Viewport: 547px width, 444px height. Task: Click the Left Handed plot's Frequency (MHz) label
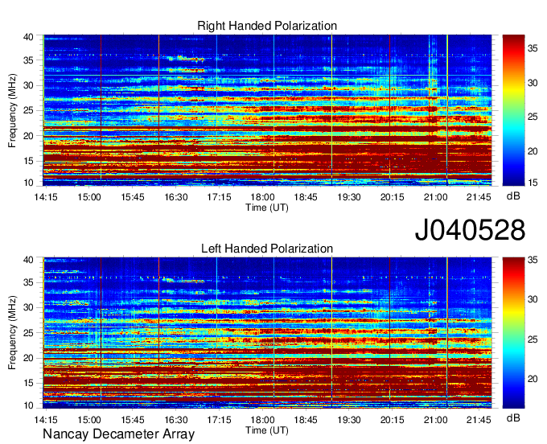point(12,333)
